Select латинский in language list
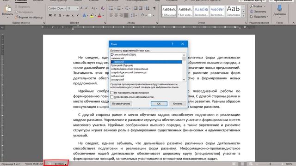The width and height of the screenshot is (296, 166). [146, 58]
